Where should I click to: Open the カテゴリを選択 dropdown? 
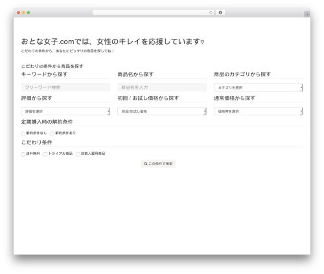tap(259, 87)
